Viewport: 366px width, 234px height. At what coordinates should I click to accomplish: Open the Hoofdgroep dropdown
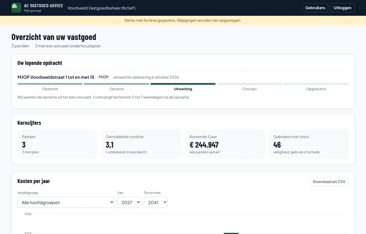(66, 202)
